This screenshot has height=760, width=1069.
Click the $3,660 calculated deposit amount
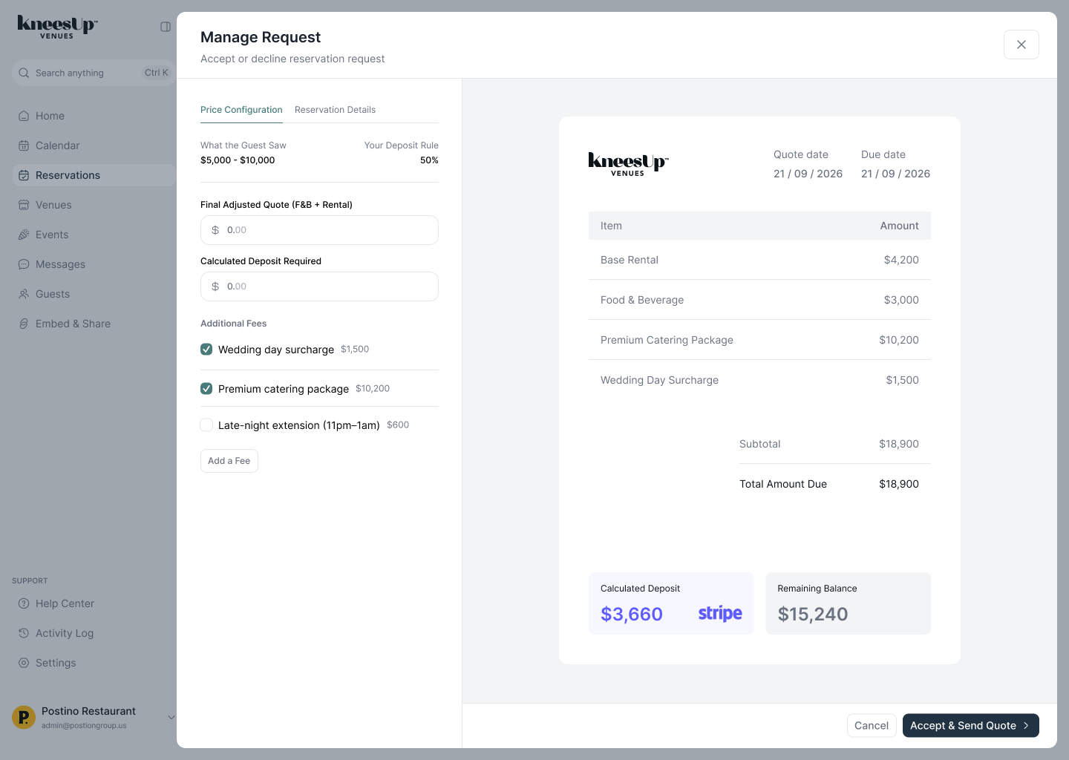click(x=632, y=615)
